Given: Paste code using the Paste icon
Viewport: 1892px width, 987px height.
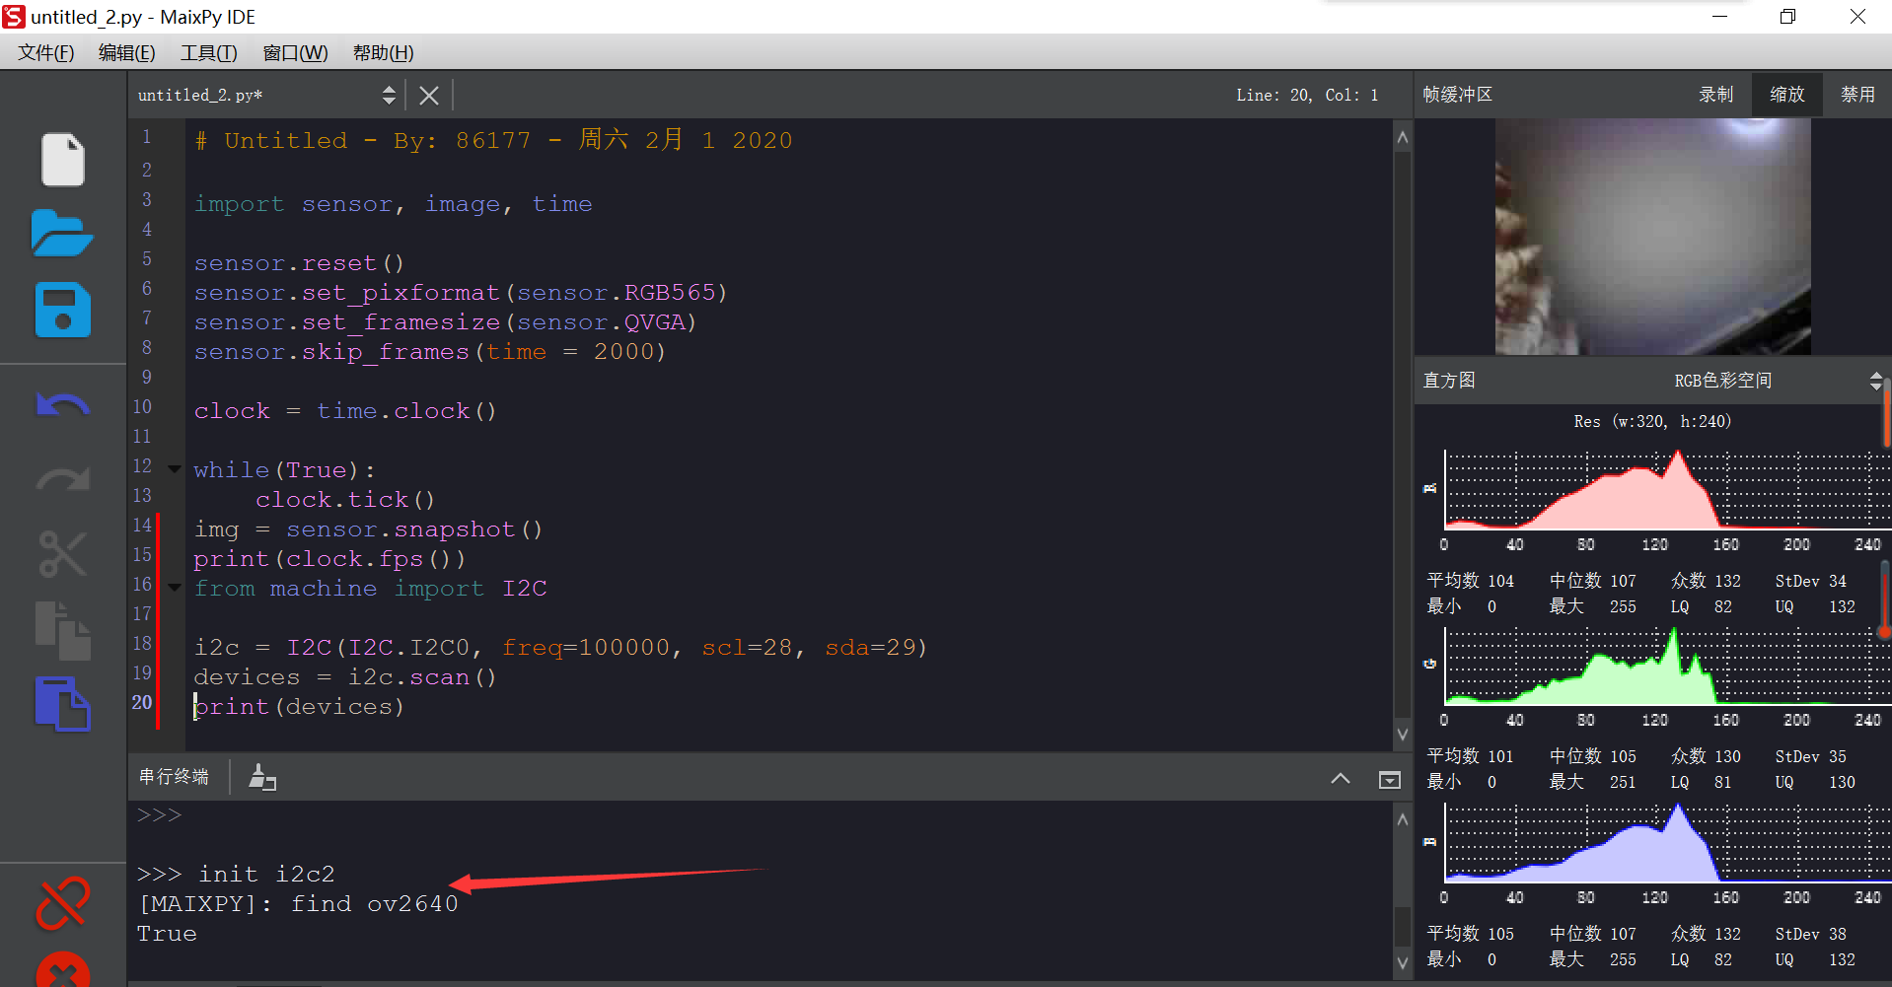Looking at the screenshot, I should coord(63,704).
